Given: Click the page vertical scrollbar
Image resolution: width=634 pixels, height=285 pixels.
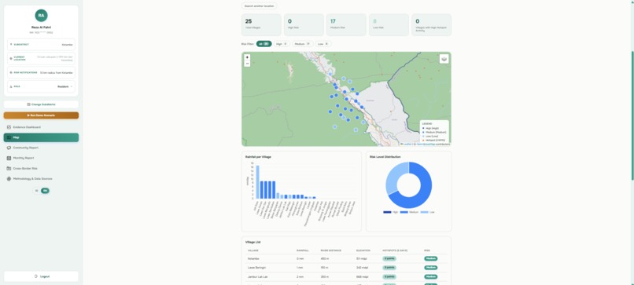Looking at the screenshot, I should click(632, 115).
